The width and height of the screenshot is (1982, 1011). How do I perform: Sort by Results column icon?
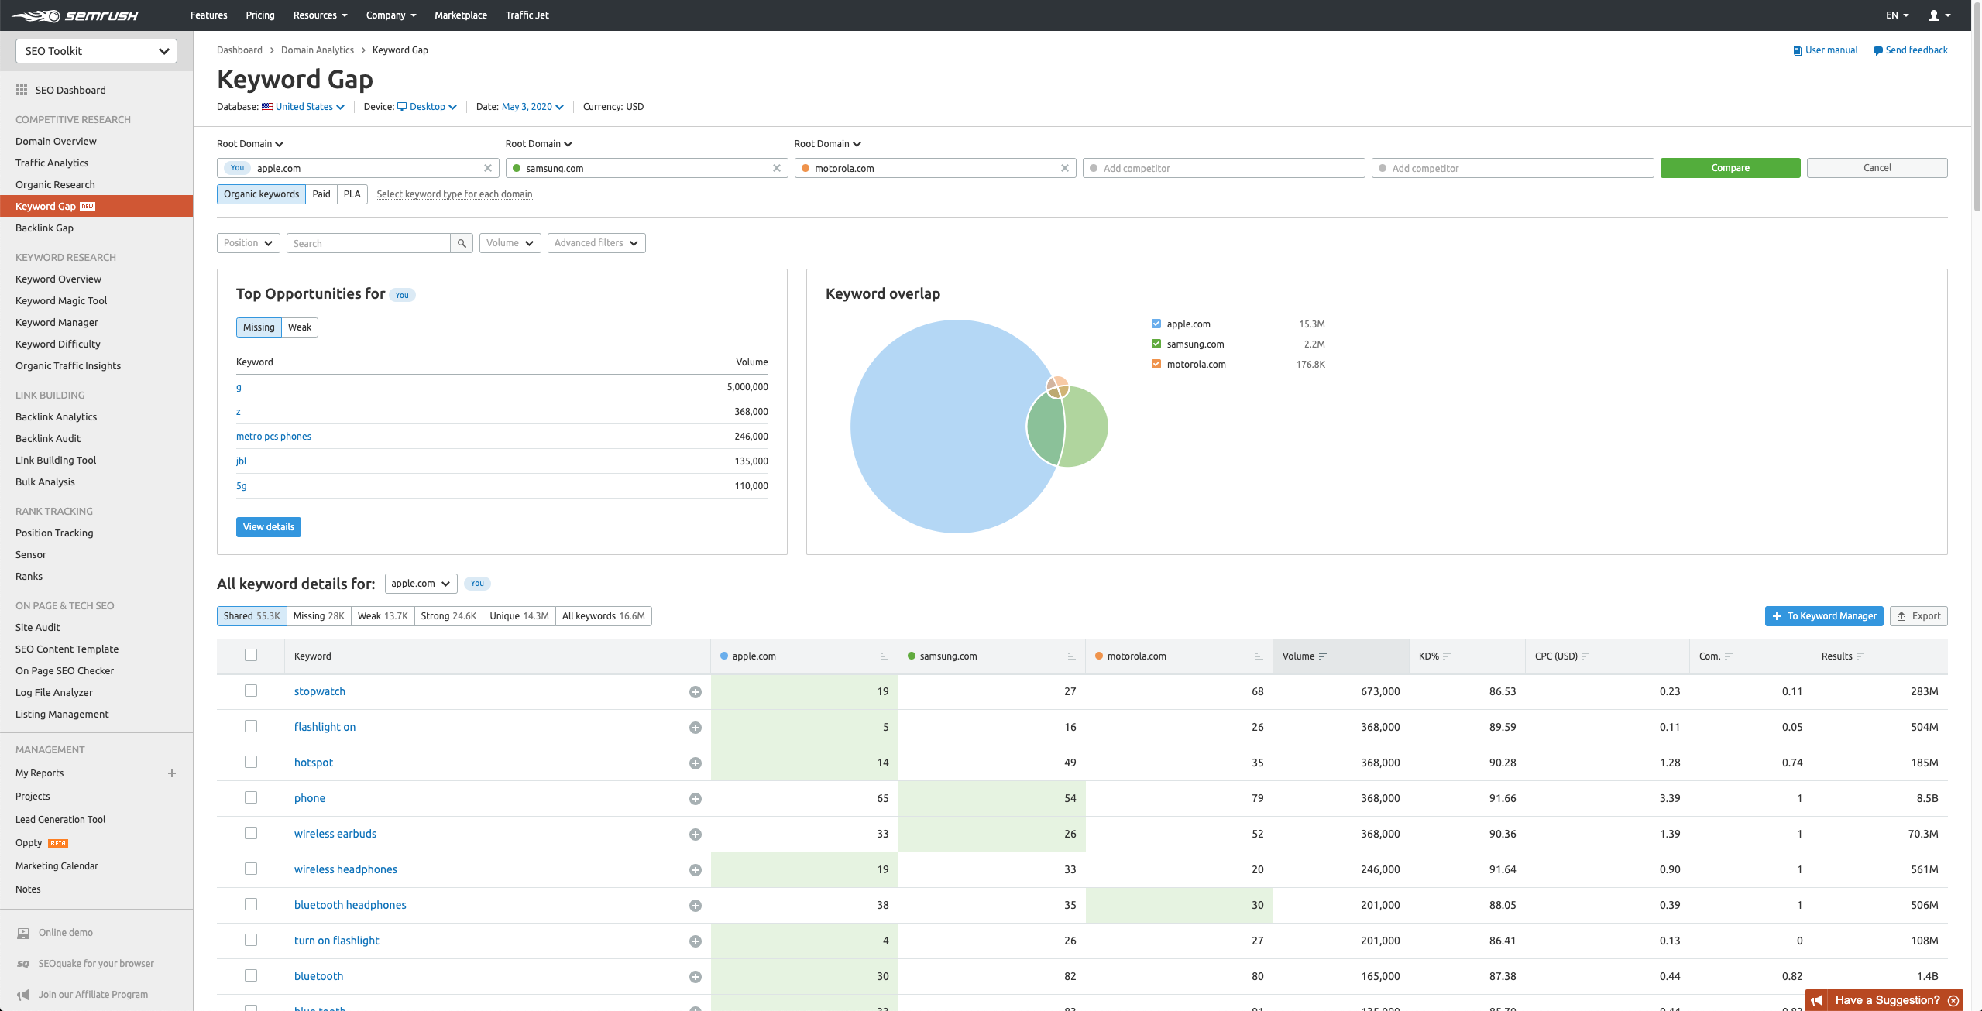[x=1860, y=656]
